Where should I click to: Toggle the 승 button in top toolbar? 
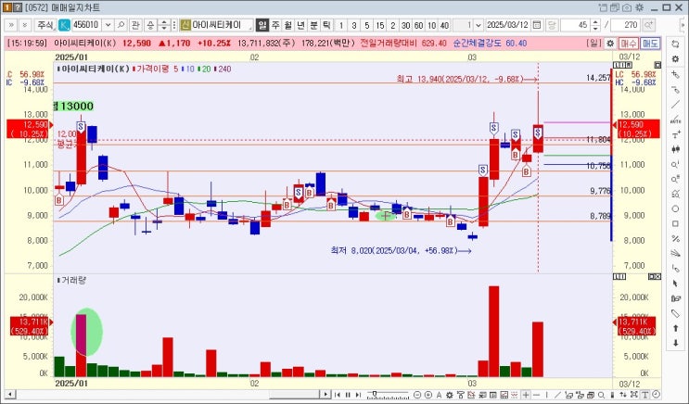[150, 25]
